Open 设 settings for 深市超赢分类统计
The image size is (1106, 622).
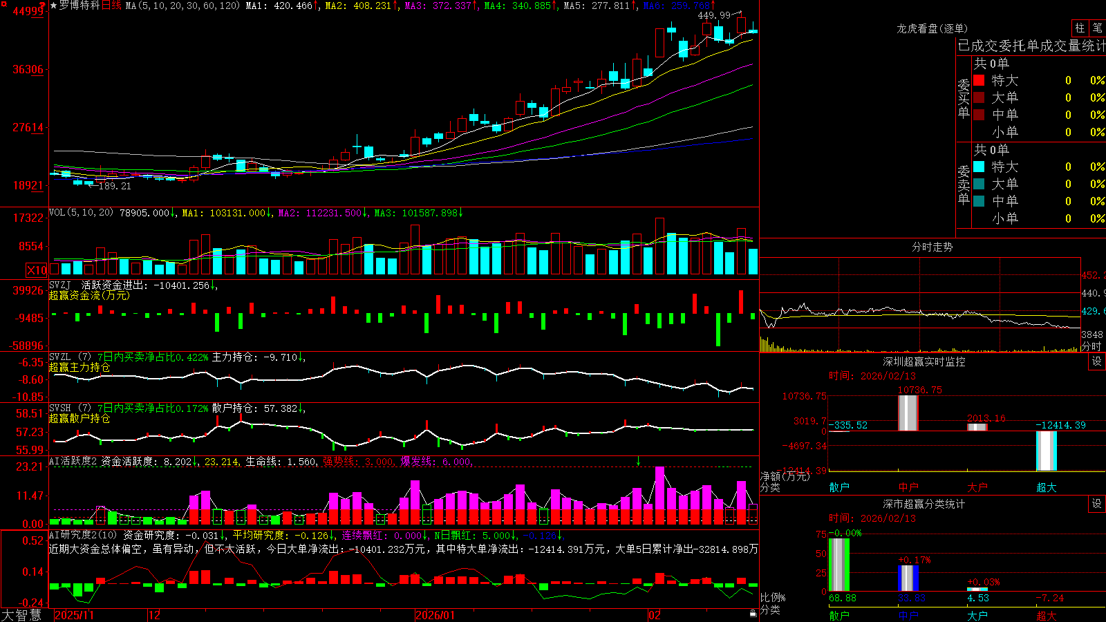click(x=1097, y=504)
